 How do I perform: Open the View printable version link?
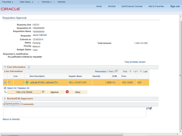(135, 62)
